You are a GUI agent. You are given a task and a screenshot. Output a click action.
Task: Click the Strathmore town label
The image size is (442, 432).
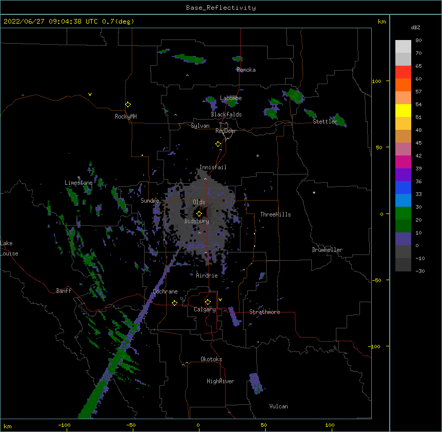point(265,312)
